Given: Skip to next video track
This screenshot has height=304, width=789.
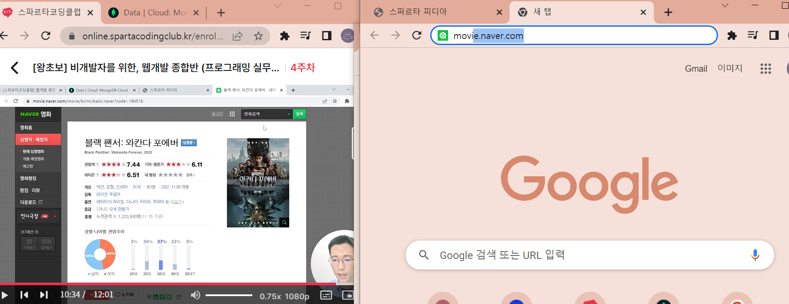Looking at the screenshot, I should pos(44,295).
